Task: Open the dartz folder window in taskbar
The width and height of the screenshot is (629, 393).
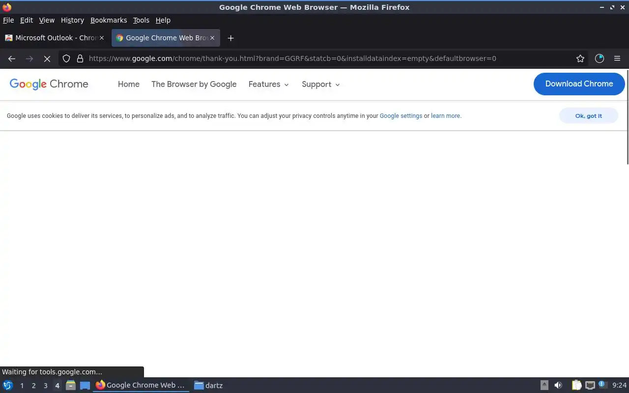Action: tap(208, 385)
